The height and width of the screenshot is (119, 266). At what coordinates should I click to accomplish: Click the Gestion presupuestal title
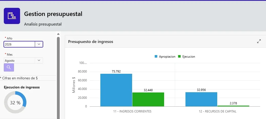pyautogui.click(x=53, y=14)
